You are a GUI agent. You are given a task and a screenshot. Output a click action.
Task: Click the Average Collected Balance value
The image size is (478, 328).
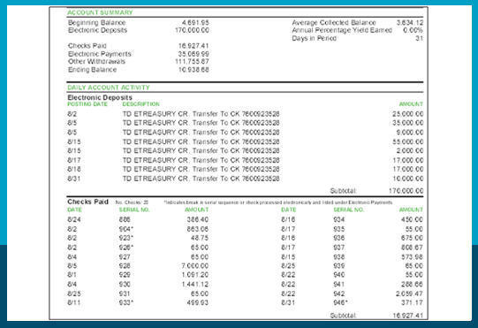[410, 23]
